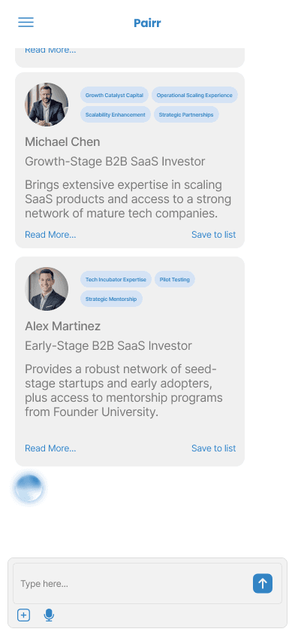
Task: Open Michael Chen's profile photo
Action: tap(47, 105)
